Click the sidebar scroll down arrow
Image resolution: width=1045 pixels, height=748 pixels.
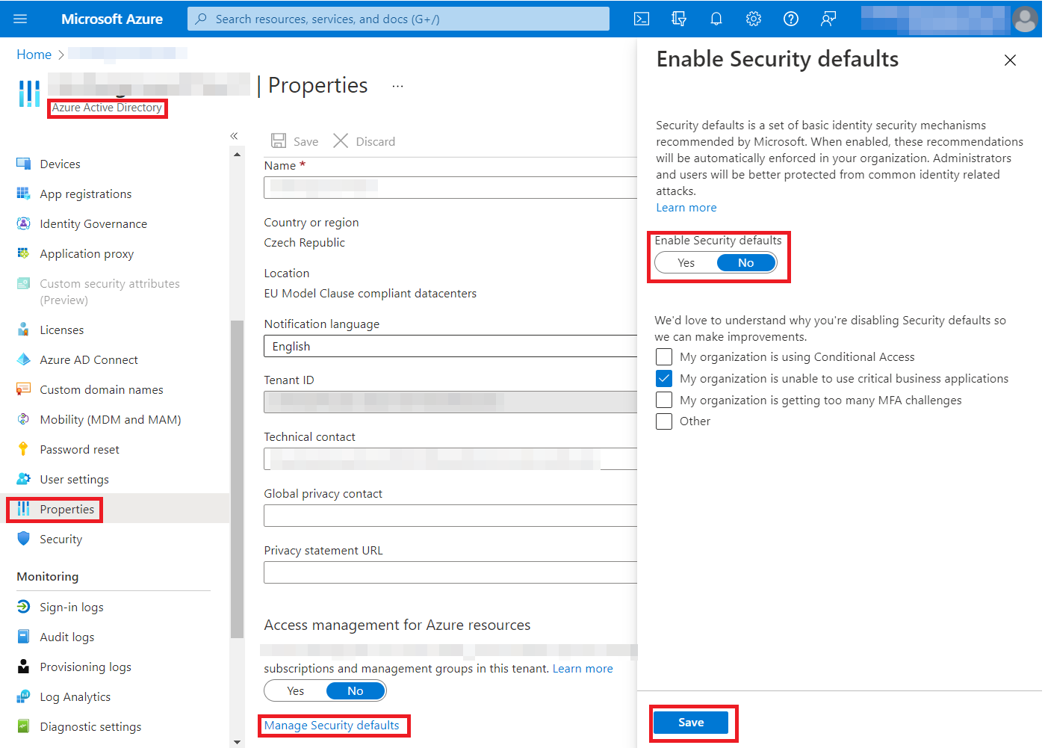(238, 741)
